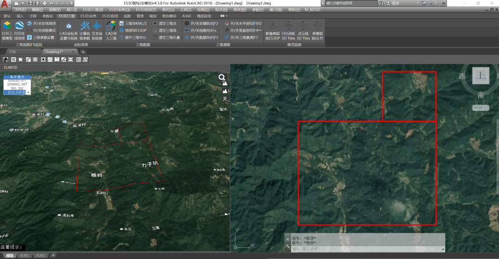Click the home icon in the small toolbar

6,59
